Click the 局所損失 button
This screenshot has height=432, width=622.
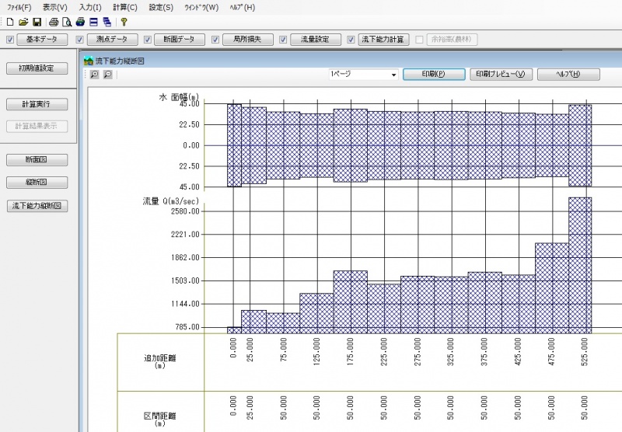(247, 40)
